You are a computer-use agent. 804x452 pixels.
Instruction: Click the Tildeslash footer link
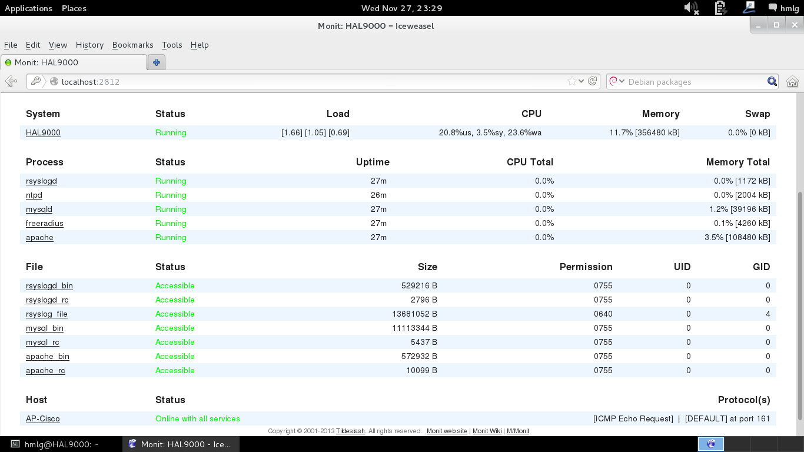(350, 431)
